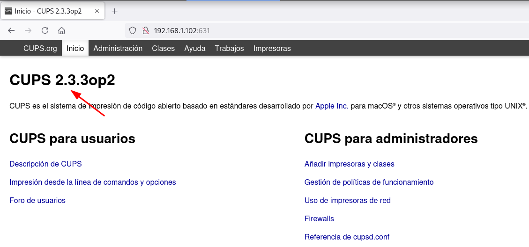Open the Añadir impresoras y clases link
The width and height of the screenshot is (529, 247).
(349, 164)
